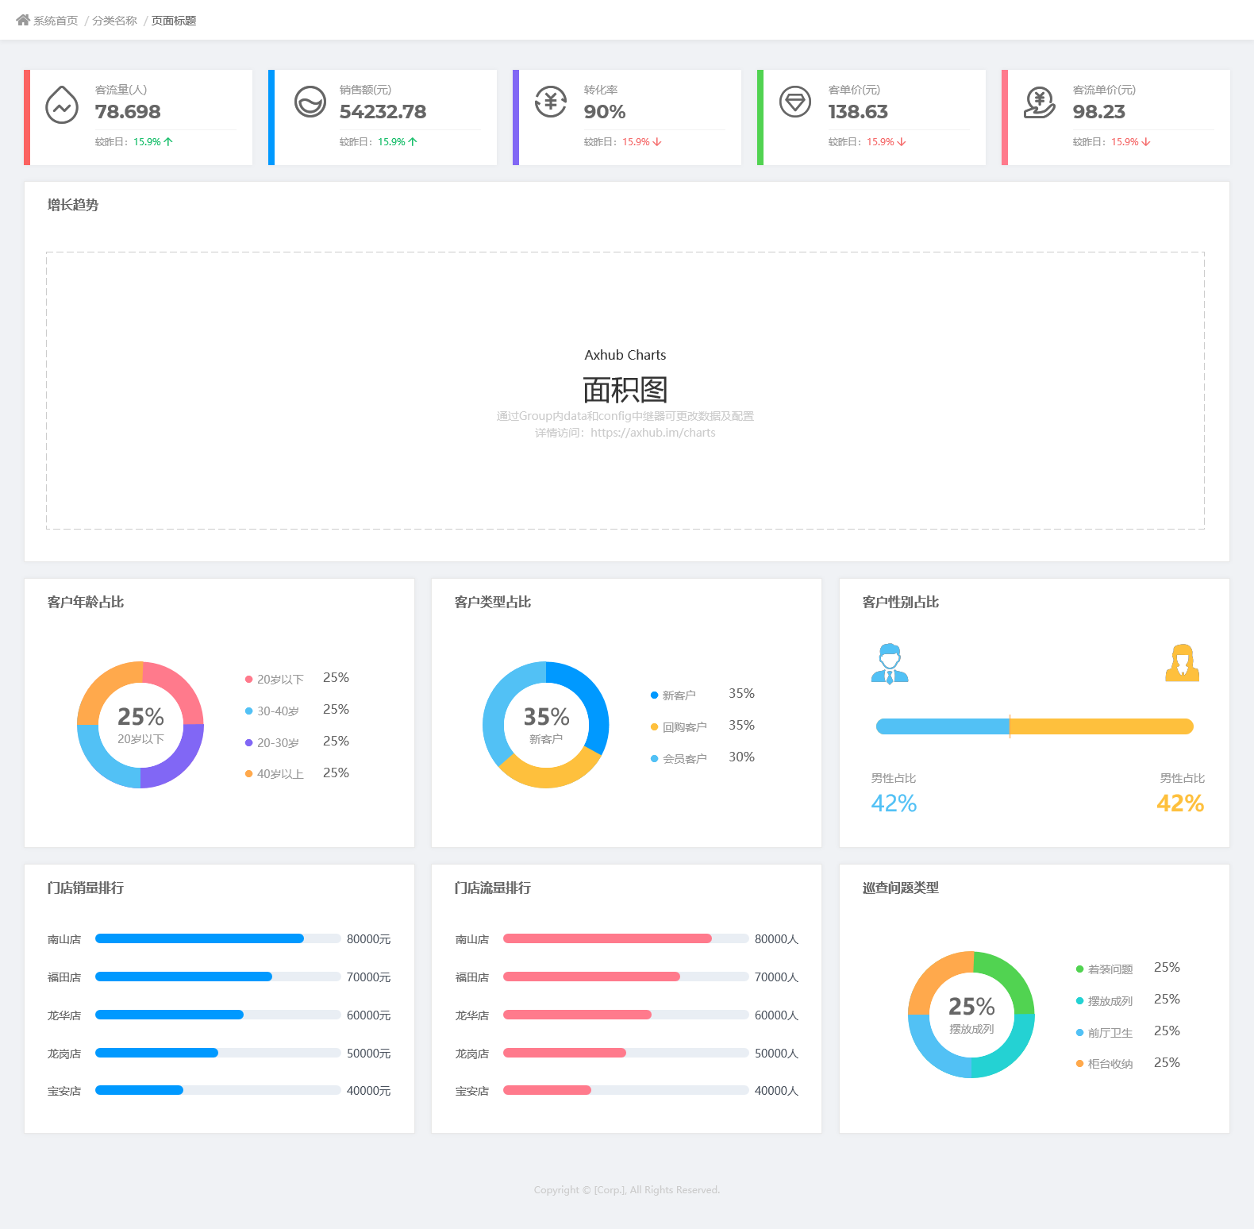
Task: Click 龙岗店 traffic progress bar
Action: (626, 1053)
